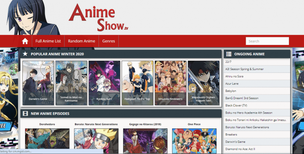Screen dimensions: 304x154
Task: Open the Anime Show.tv logo
Action: tap(98, 17)
